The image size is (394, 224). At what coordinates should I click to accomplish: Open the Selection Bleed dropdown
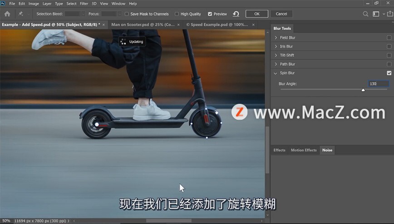coord(83,14)
